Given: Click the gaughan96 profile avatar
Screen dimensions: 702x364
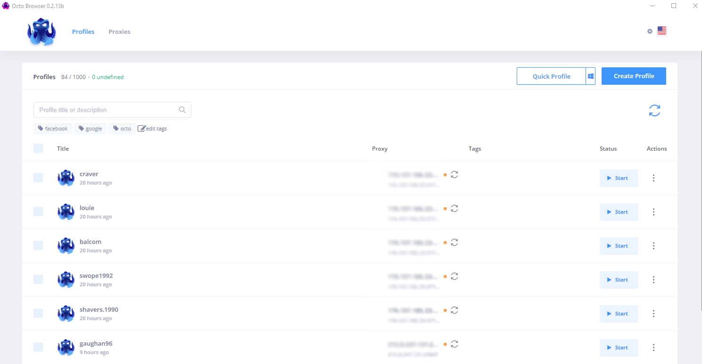Looking at the screenshot, I should 66,348.
